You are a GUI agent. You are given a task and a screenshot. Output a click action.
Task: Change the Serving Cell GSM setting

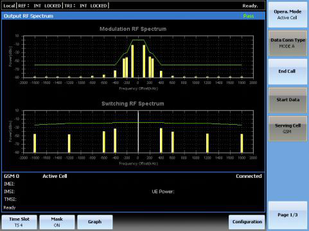click(287, 129)
